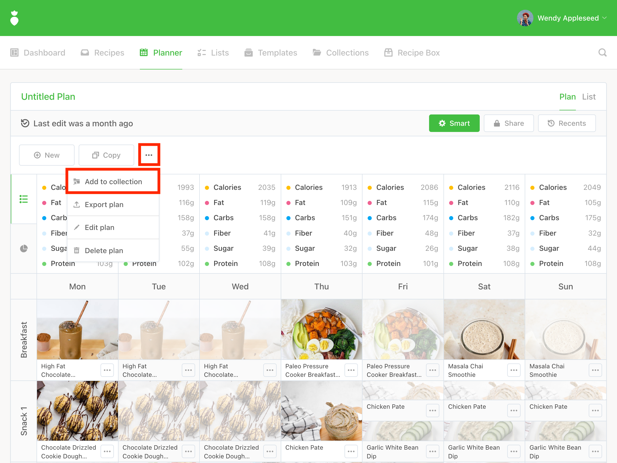This screenshot has height=463, width=617.
Task: Click the app logo in header
Action: point(14,18)
